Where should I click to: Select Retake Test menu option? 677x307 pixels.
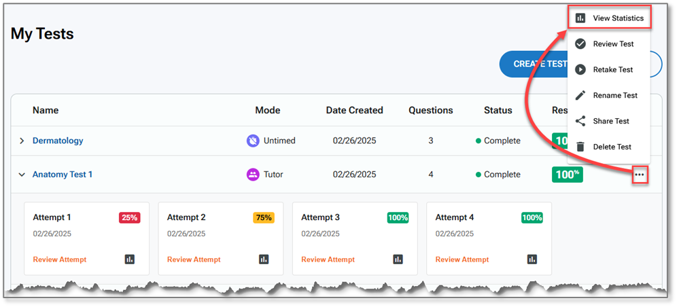612,70
